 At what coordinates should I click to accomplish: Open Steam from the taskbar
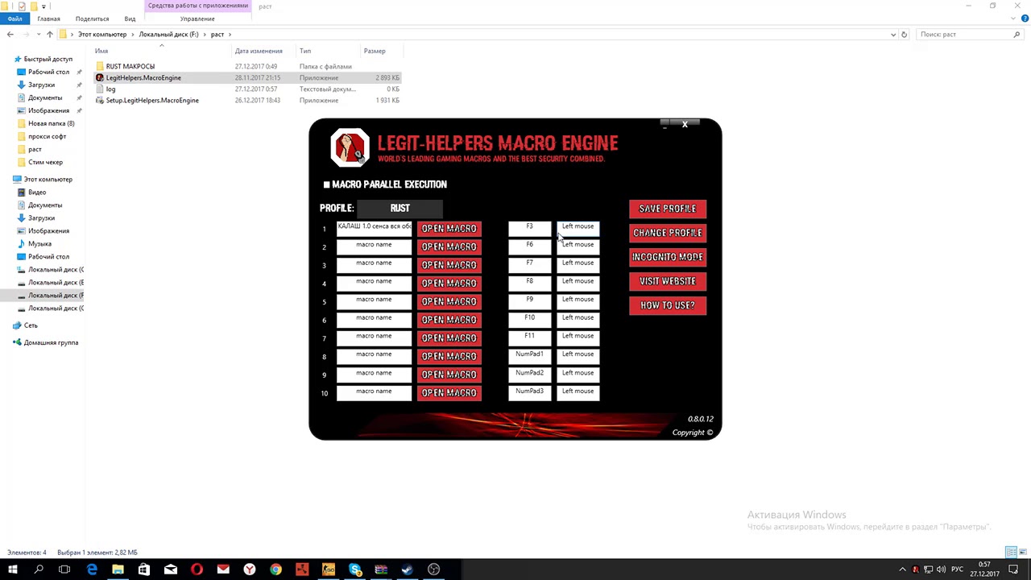coord(407,570)
